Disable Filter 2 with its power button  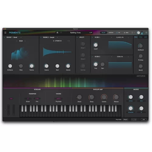(x=92, y=57)
